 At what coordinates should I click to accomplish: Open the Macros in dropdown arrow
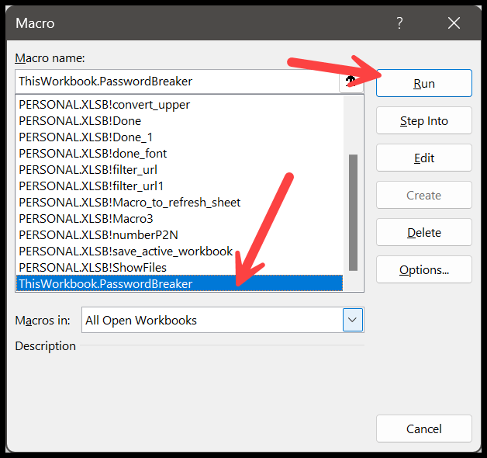coord(353,320)
